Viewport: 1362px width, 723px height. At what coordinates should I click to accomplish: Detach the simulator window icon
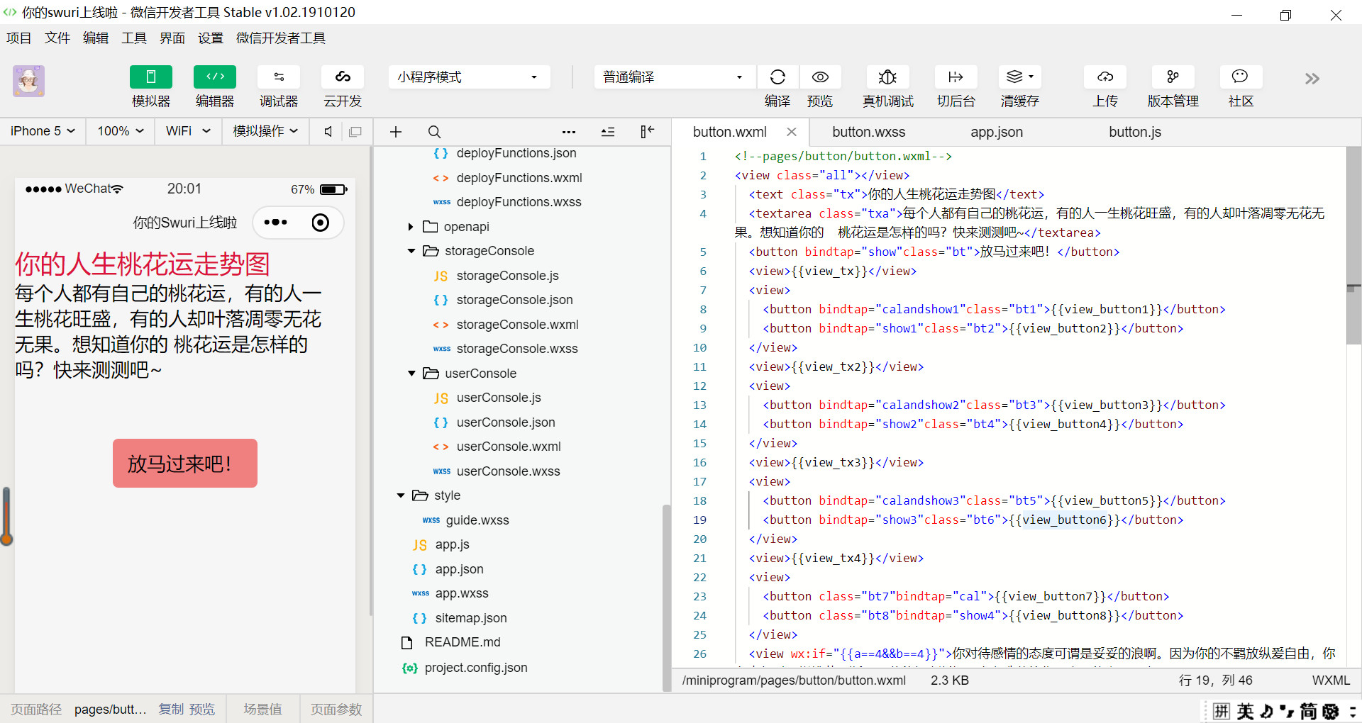355,131
